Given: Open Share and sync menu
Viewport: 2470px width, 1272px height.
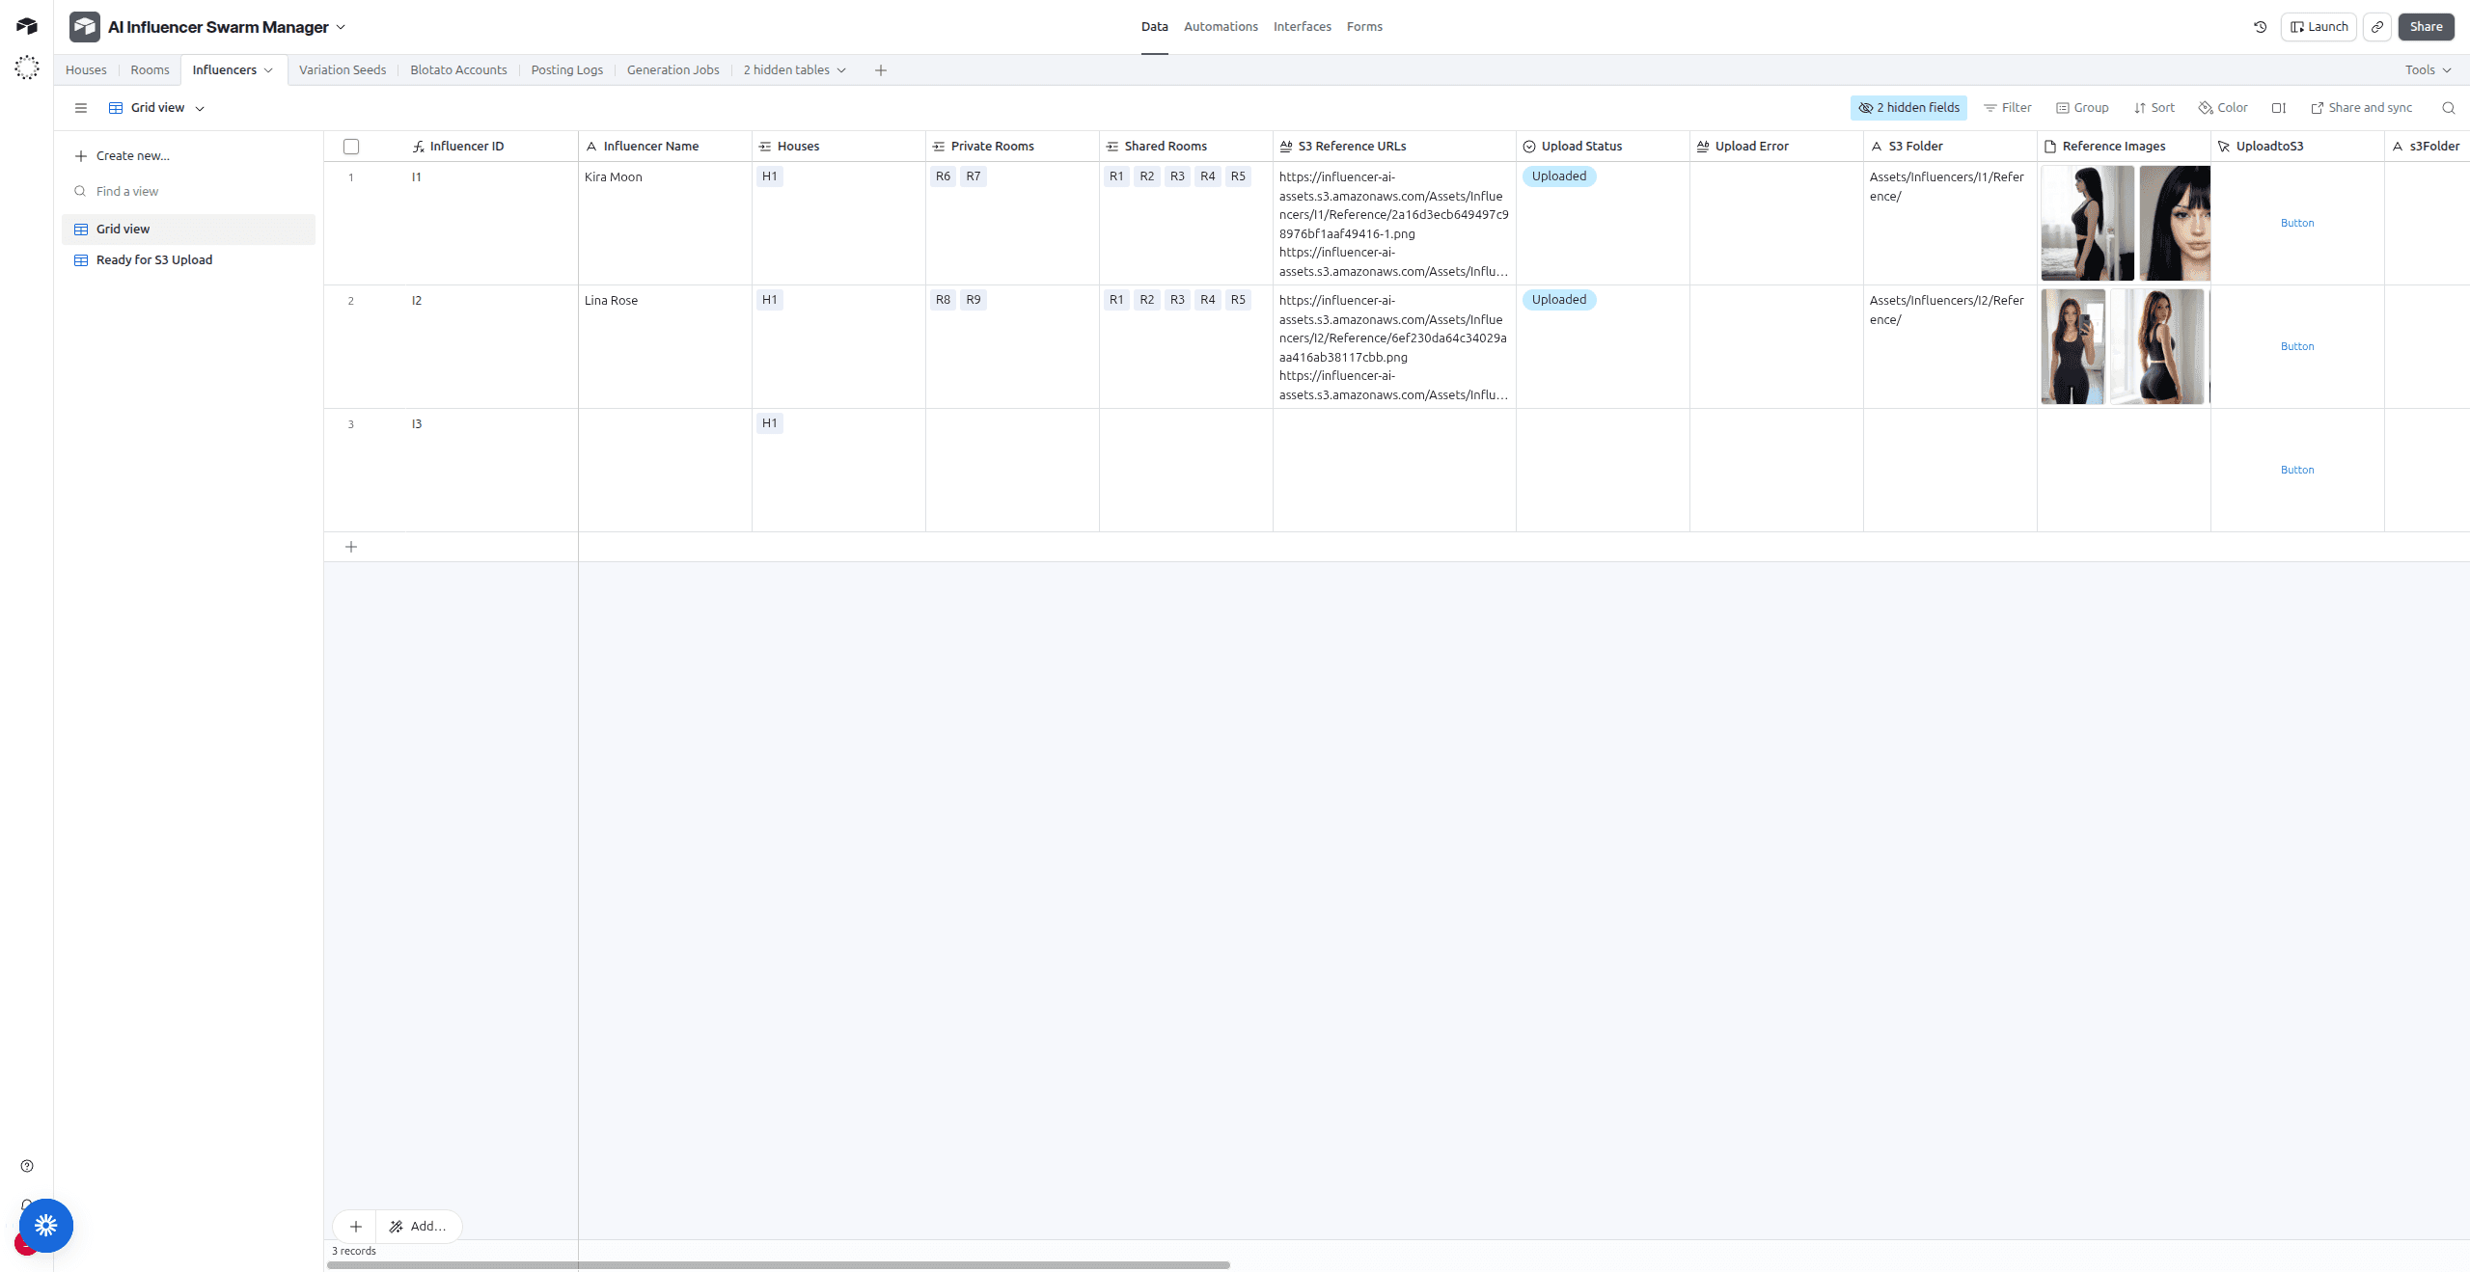Looking at the screenshot, I should coord(2362,108).
